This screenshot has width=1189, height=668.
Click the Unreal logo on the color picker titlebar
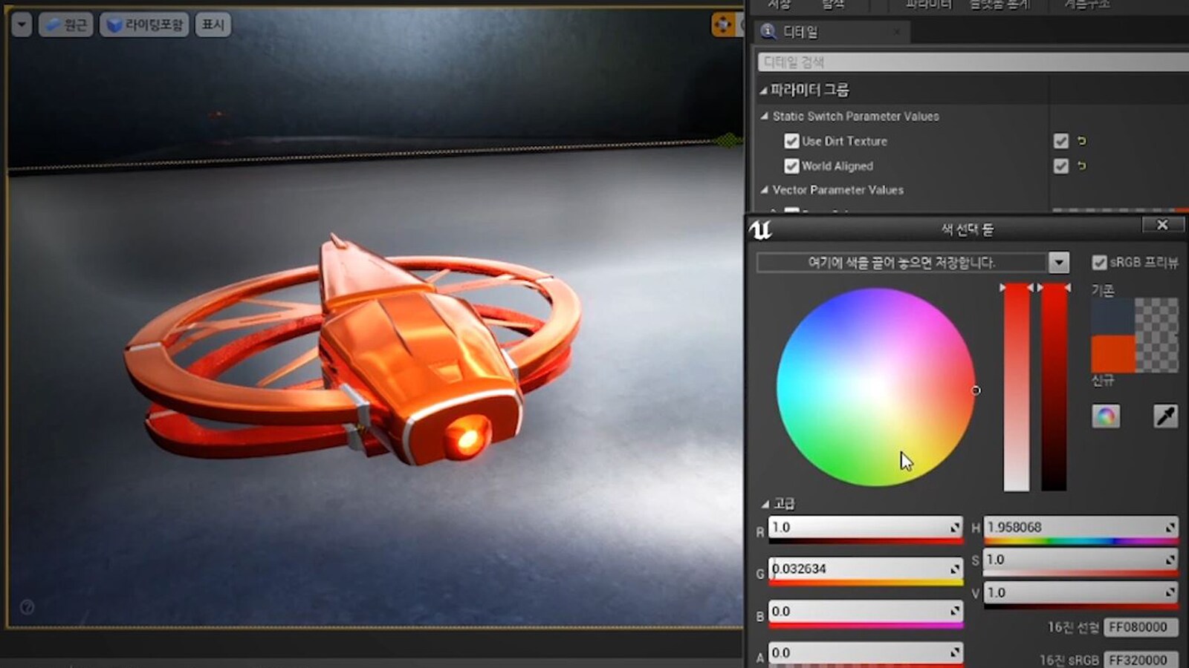click(x=759, y=229)
